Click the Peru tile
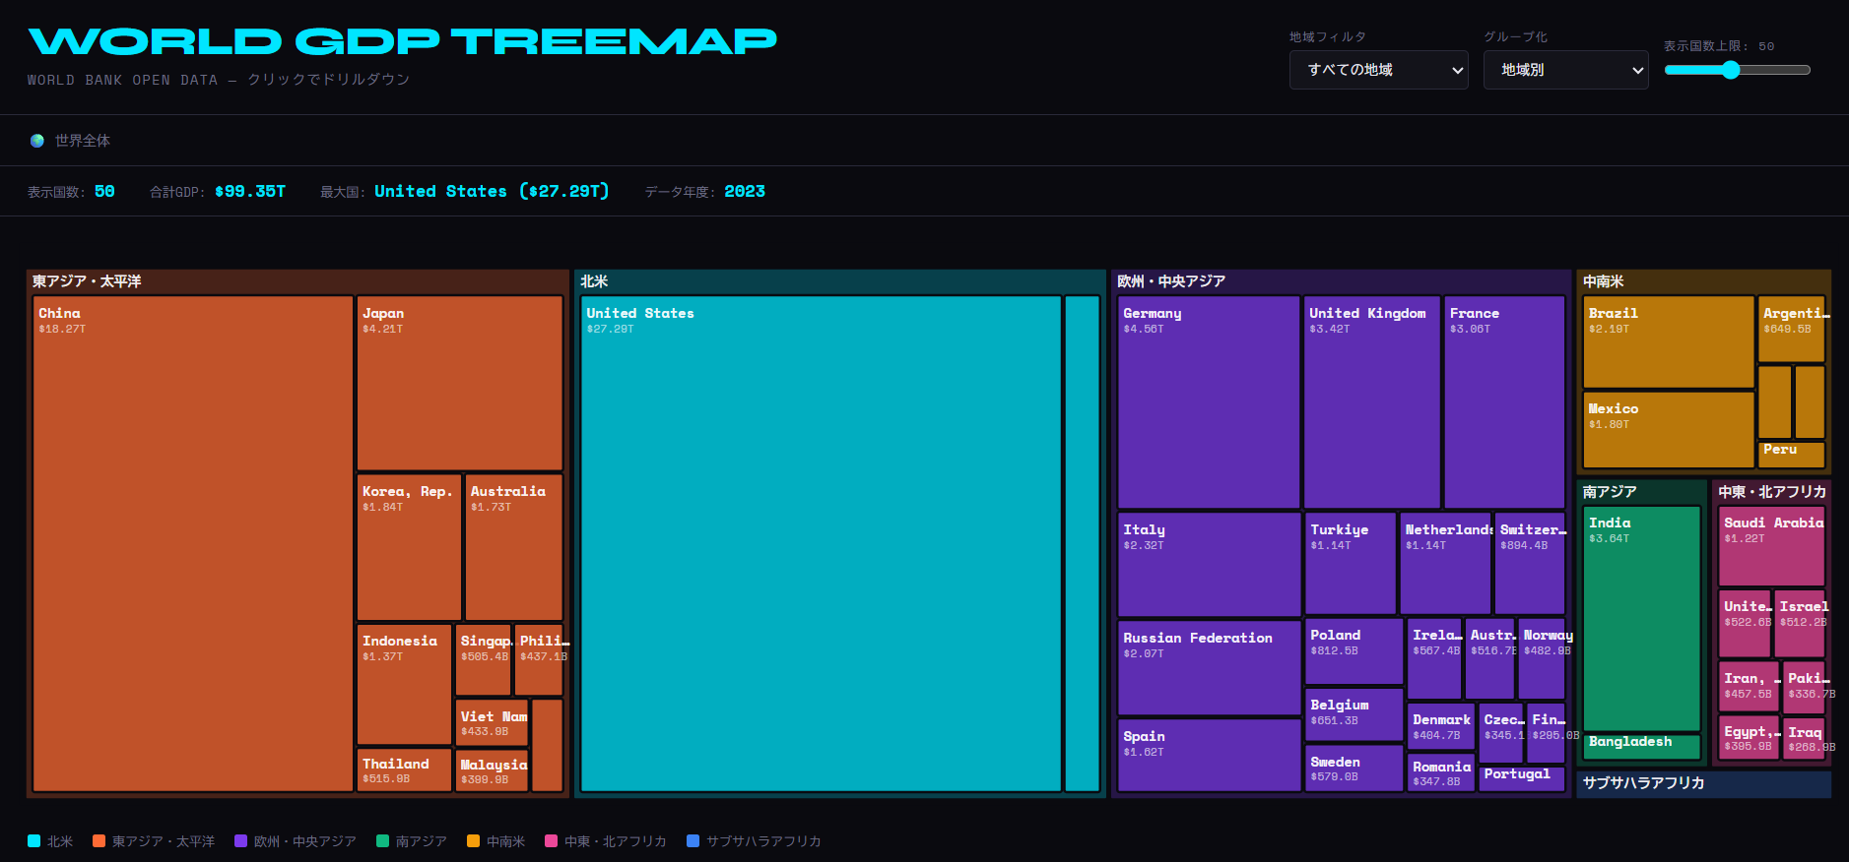The width and height of the screenshot is (1849, 862). (x=1791, y=455)
